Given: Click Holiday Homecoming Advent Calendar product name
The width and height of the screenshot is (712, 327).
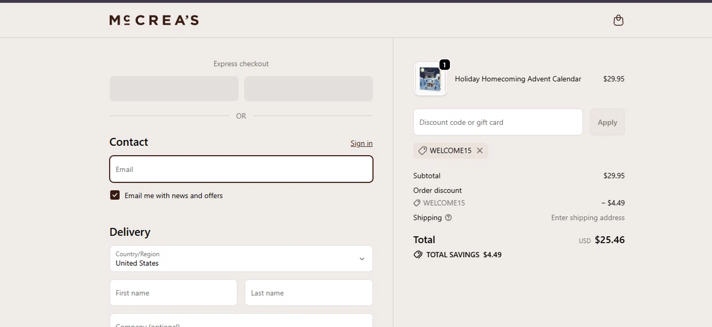Looking at the screenshot, I should point(518,79).
